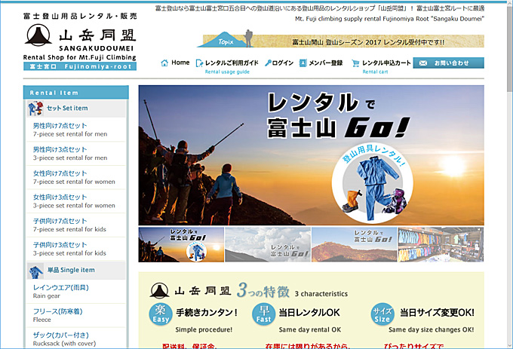Image resolution: width=513 pixels, height=349 pixels.
Task: Click the blue Size circle badge
Action: 382,314
